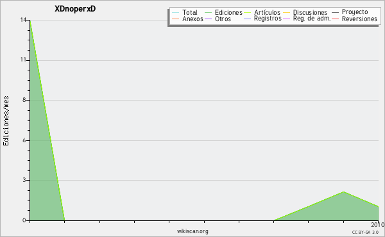Select the Reg. de adm. legend entry
385x237 pixels.
pos(312,19)
